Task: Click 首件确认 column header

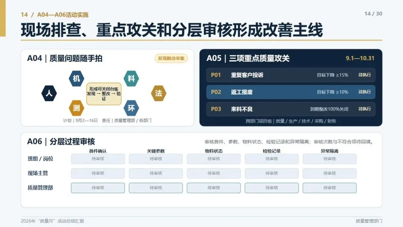Action: (98, 151)
